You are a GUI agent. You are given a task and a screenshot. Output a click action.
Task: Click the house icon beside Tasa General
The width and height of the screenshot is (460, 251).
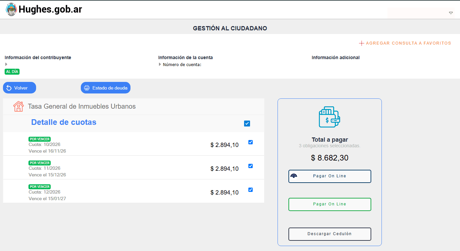[x=19, y=106]
